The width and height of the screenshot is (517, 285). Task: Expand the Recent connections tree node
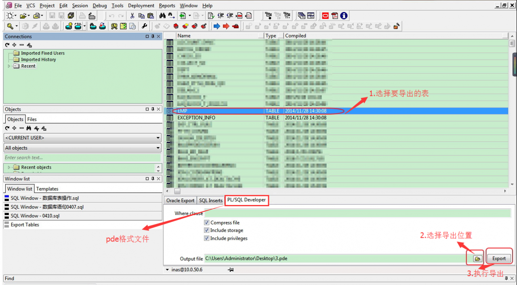tap(9, 66)
